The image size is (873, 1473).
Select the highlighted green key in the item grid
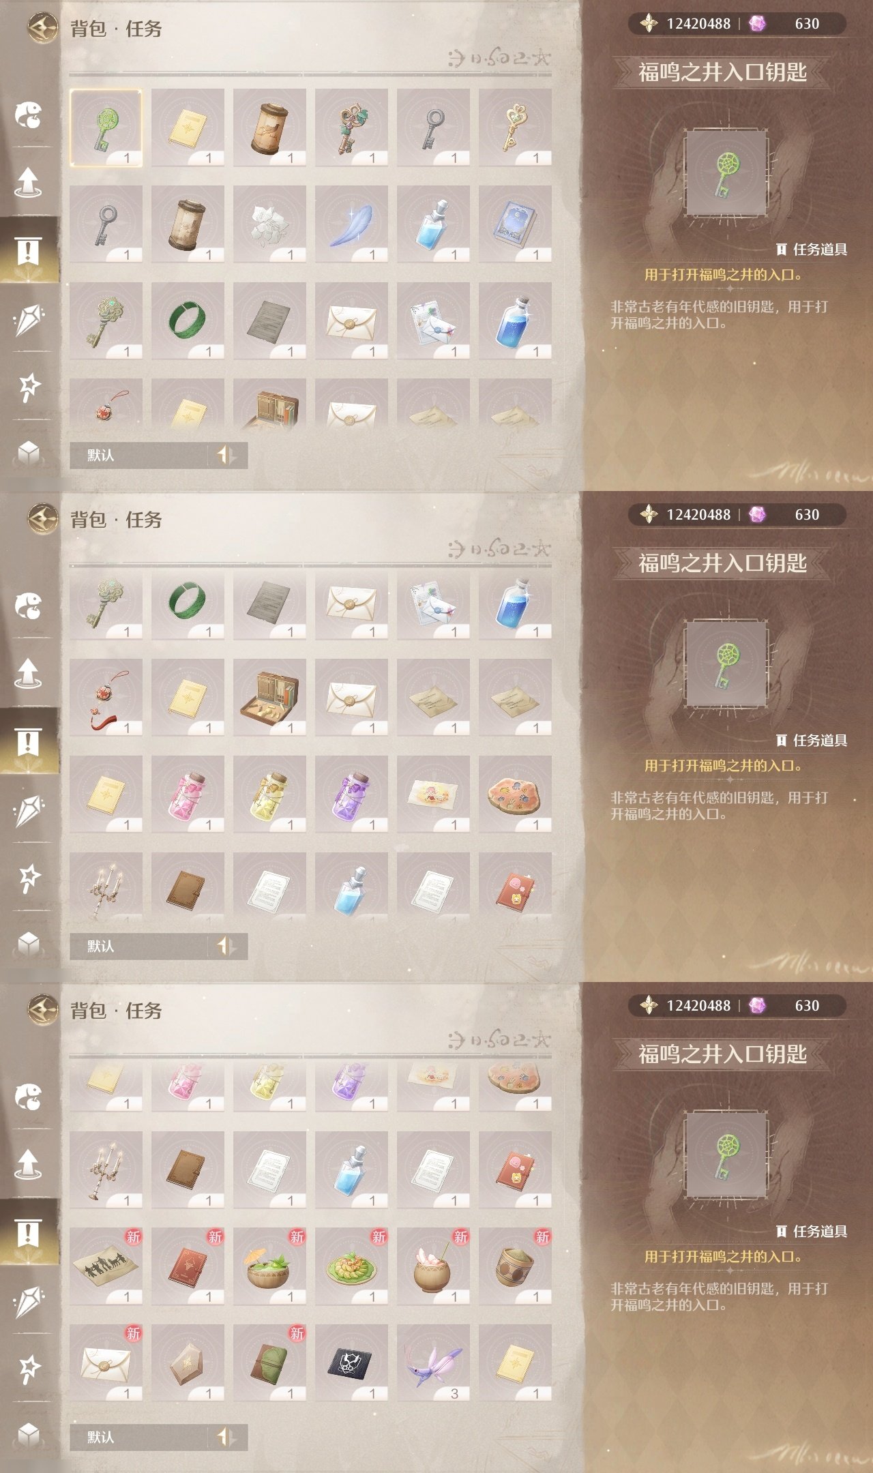tap(106, 128)
